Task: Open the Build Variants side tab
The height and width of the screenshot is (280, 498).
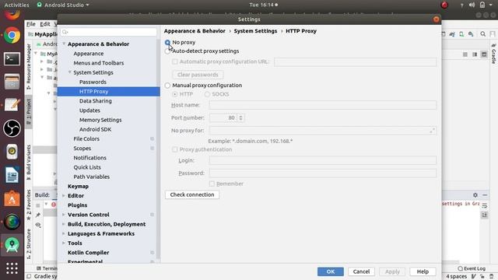Action: point(29,163)
